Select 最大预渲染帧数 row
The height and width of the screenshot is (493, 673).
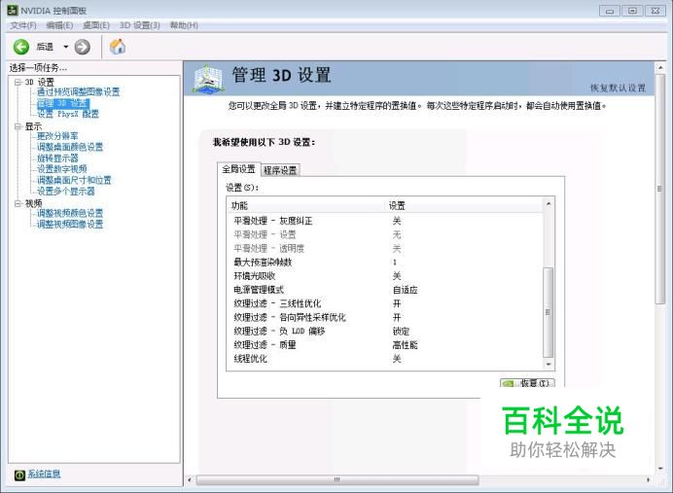[x=384, y=263]
